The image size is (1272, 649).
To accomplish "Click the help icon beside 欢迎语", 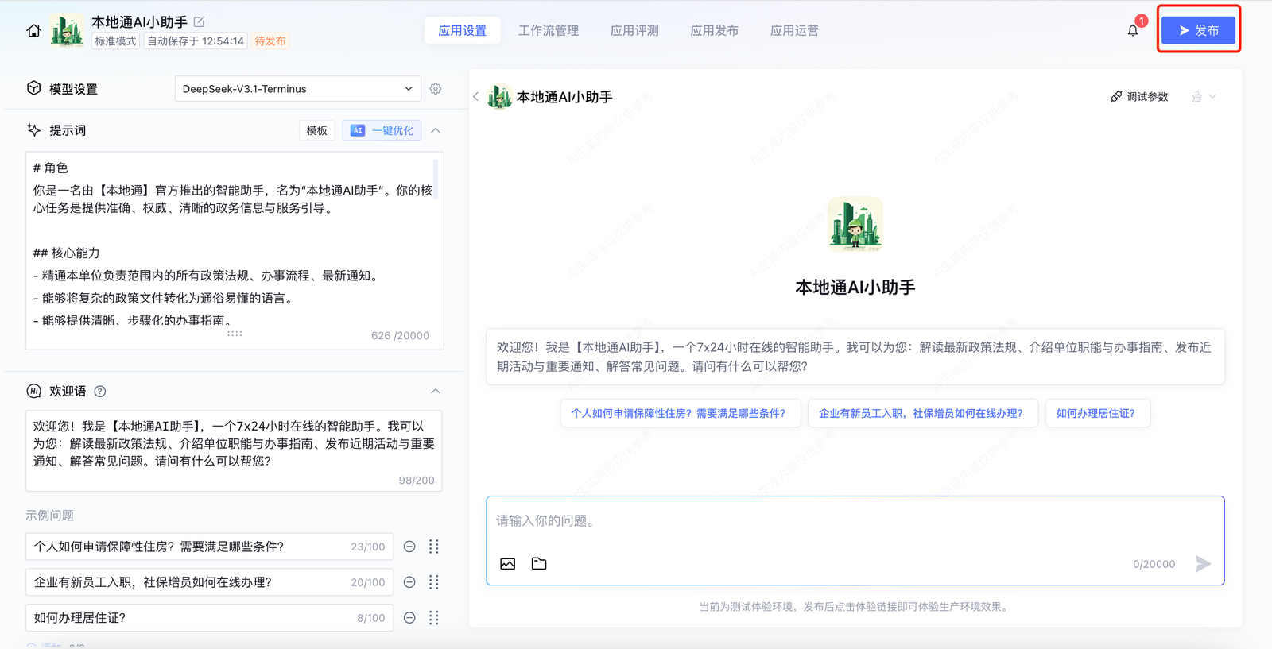I will click(x=100, y=392).
